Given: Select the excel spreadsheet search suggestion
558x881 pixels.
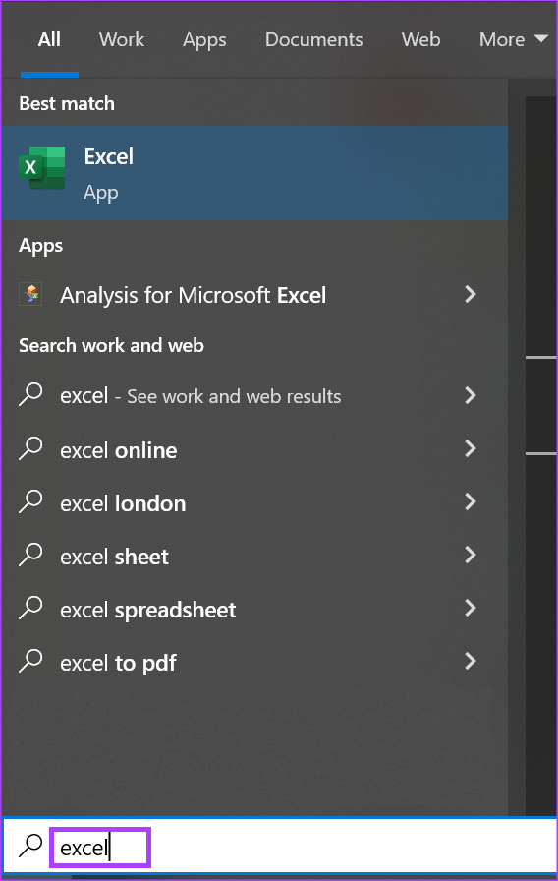Looking at the screenshot, I should pos(254,609).
